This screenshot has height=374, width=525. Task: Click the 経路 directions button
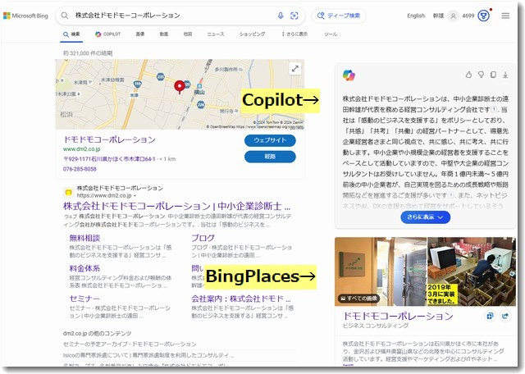point(270,156)
